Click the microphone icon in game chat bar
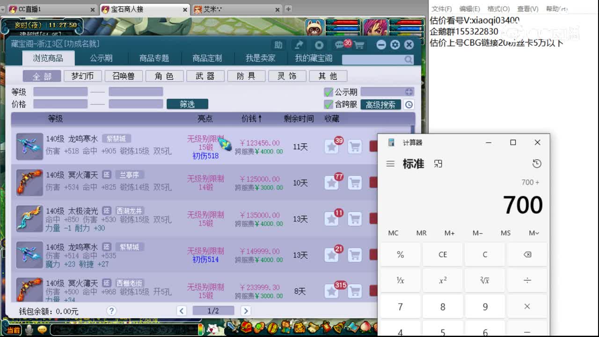This screenshot has height=337, width=599. point(29,330)
